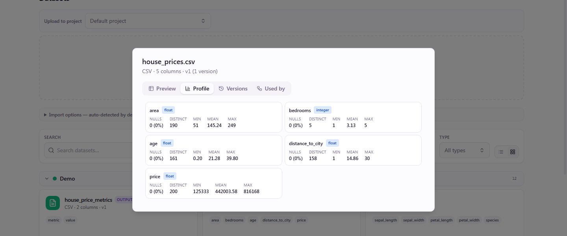
Task: Click the price column name in profile
Action: pyautogui.click(x=155, y=177)
